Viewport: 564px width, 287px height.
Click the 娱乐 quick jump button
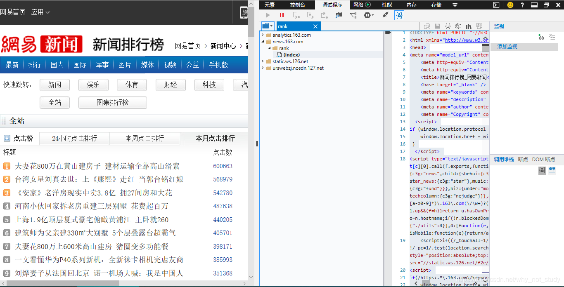click(x=93, y=85)
